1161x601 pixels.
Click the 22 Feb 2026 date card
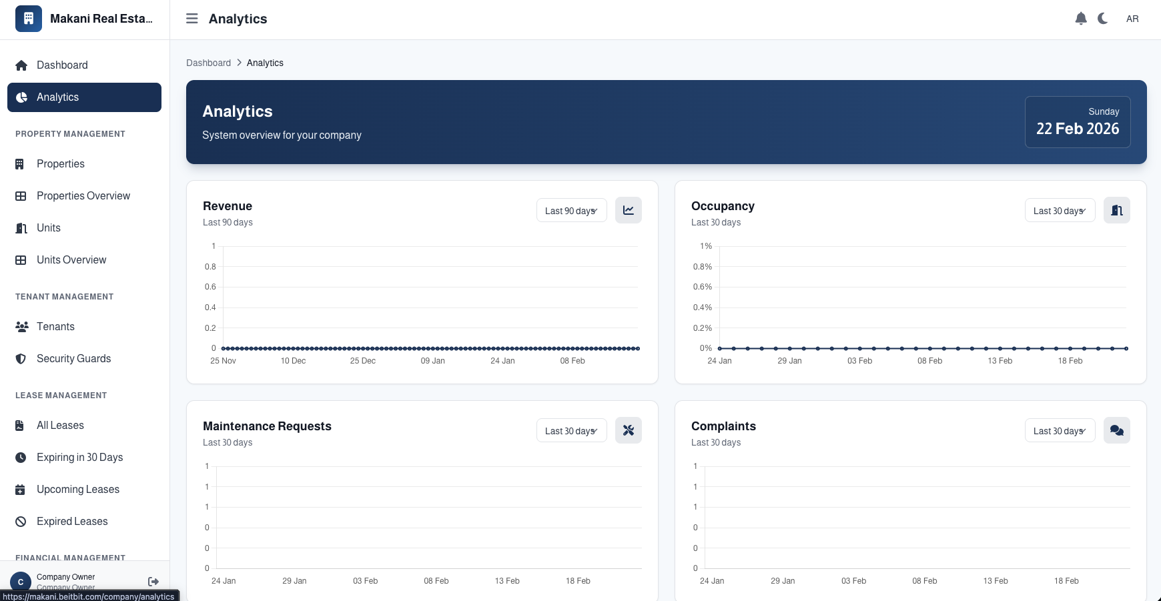(1078, 122)
